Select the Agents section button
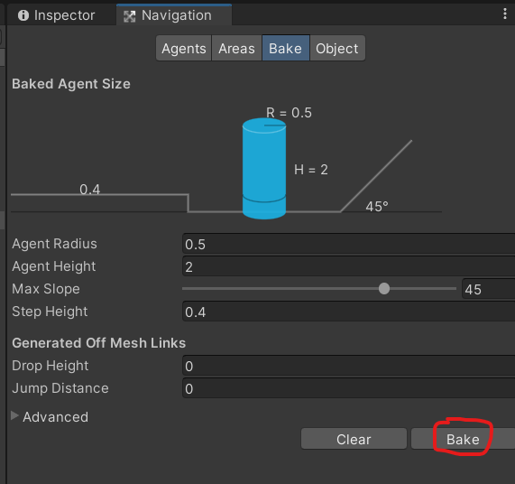 pyautogui.click(x=184, y=49)
